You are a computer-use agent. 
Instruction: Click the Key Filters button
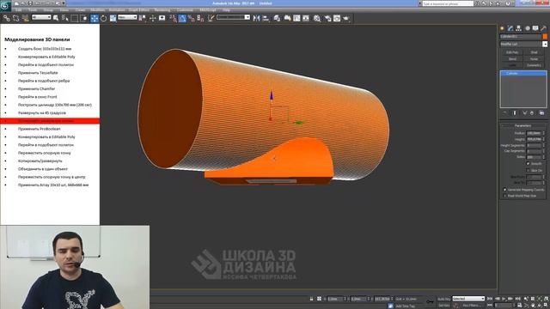[471, 306]
